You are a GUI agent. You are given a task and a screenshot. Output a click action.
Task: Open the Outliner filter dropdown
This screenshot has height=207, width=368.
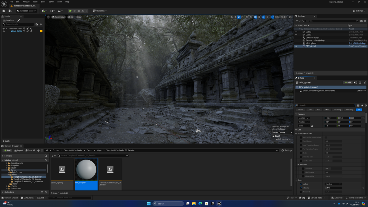pyautogui.click(x=298, y=21)
